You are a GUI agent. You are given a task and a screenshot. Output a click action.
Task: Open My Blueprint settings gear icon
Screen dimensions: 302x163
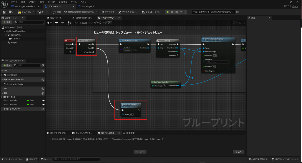[43, 65]
